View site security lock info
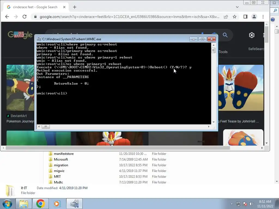 (x=35, y=17)
